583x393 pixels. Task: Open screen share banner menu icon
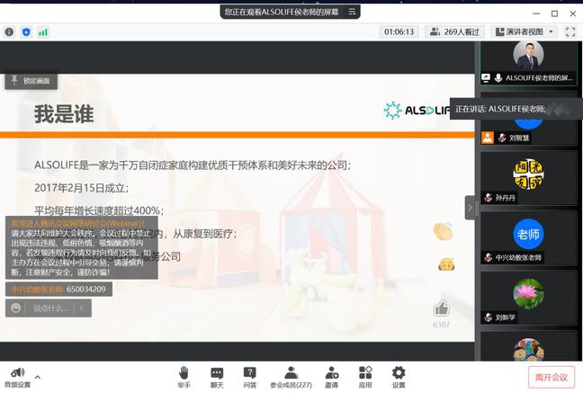(353, 12)
